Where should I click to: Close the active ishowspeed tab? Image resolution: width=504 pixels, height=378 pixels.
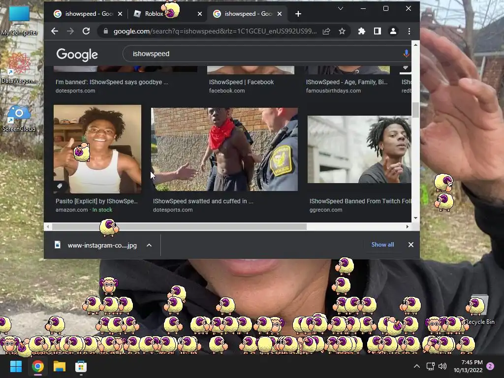[x=280, y=14]
